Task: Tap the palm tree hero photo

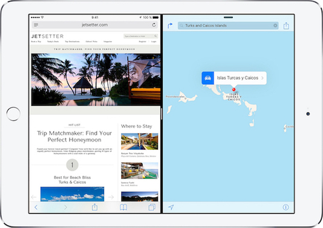Action: [x=96, y=80]
